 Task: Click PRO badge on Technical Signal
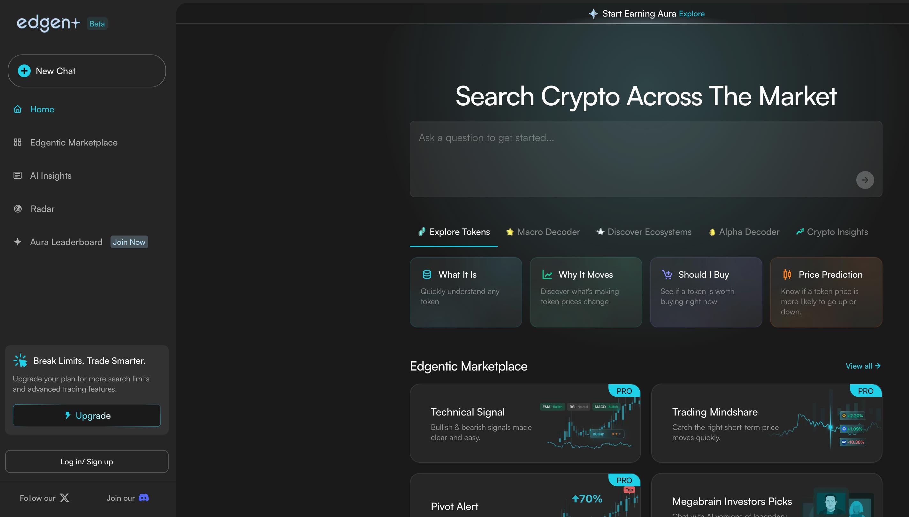click(624, 391)
